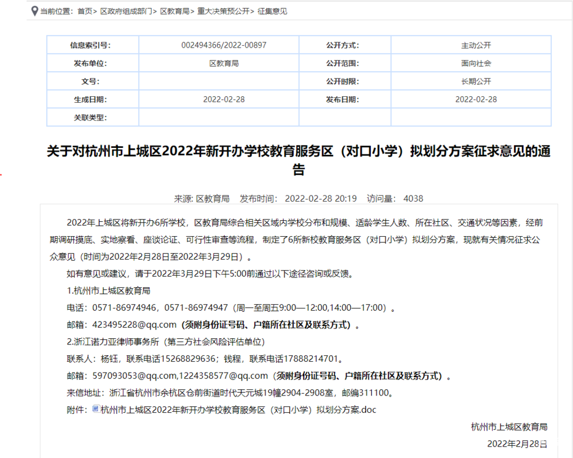Viewport: 573px width, 458px height.
Task: Click the heading 1.杭州市上城区教育局
Action: point(108,291)
